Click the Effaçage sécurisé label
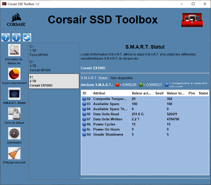This screenshot has height=185, width=211. tap(14, 162)
